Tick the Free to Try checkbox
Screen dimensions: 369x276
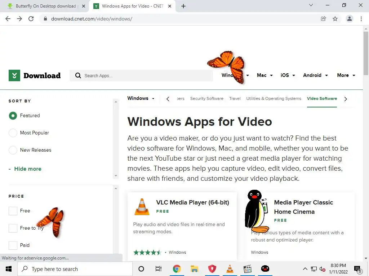(13, 228)
